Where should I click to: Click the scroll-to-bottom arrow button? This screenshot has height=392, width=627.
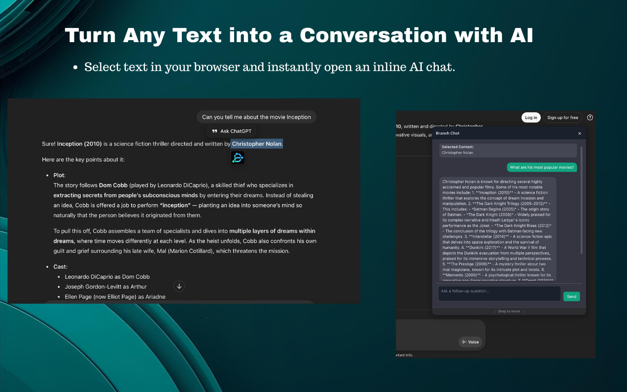coord(179,286)
